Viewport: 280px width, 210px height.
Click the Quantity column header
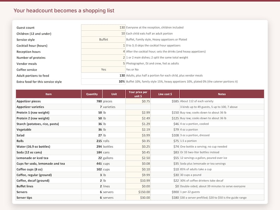click(92, 94)
